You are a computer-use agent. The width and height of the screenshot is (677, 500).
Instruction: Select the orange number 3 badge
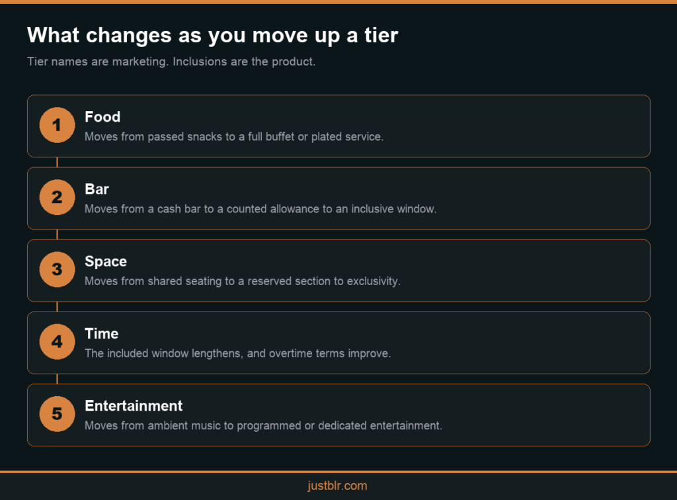(x=57, y=269)
